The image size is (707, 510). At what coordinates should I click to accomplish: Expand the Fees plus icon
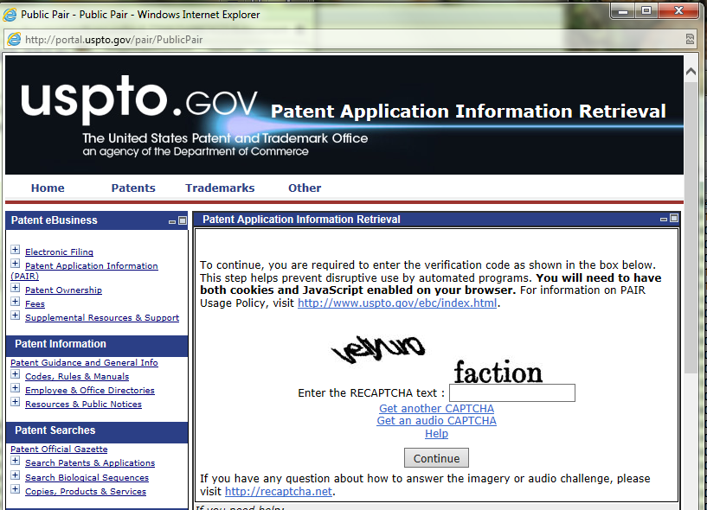[16, 302]
